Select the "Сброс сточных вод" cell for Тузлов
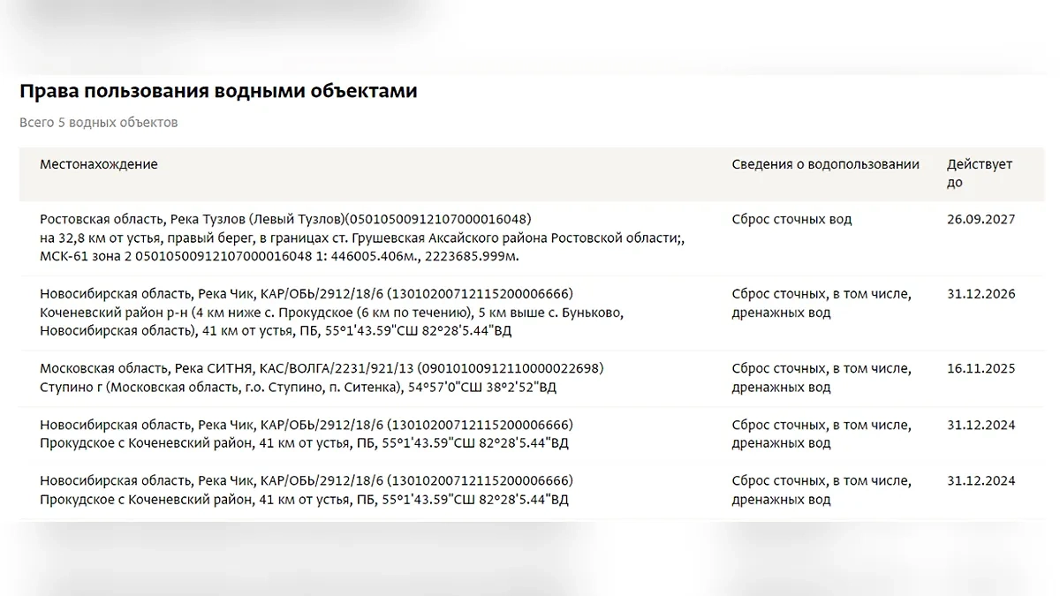This screenshot has width=1060, height=596. point(791,219)
